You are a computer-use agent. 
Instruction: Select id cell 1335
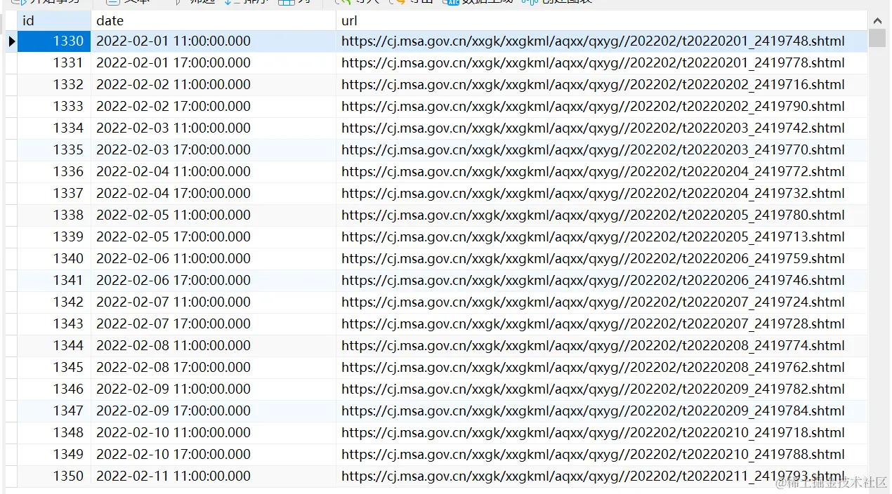tap(54, 150)
